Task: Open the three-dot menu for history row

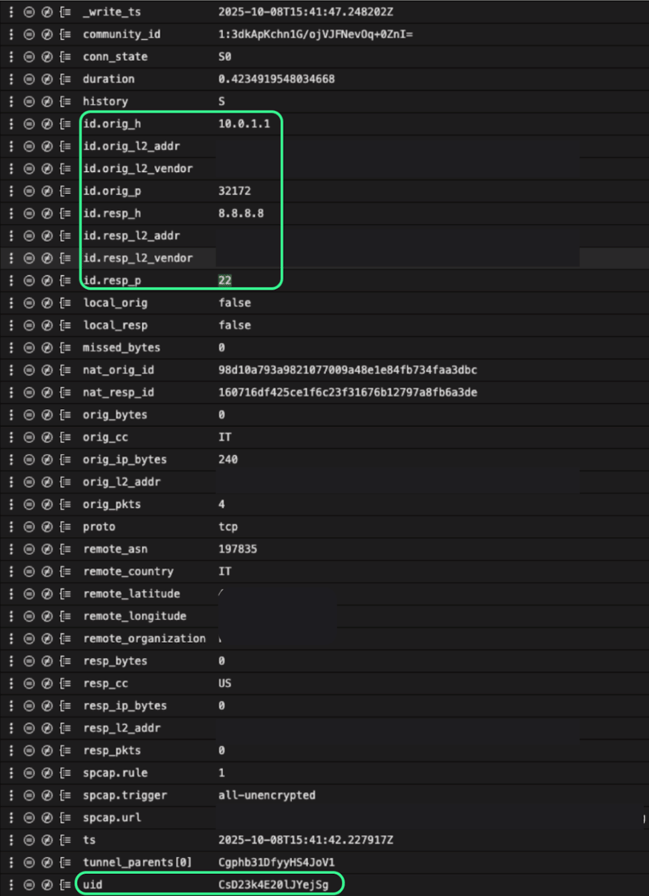Action: click(x=11, y=101)
